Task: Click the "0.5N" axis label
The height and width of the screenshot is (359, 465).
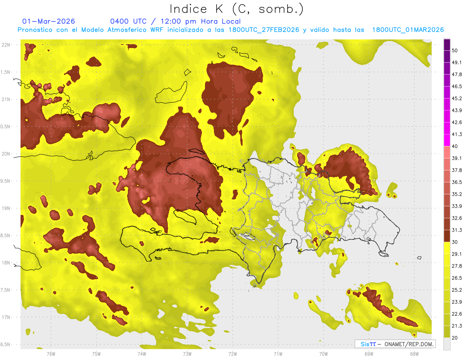Action: pyautogui.click(x=5, y=127)
